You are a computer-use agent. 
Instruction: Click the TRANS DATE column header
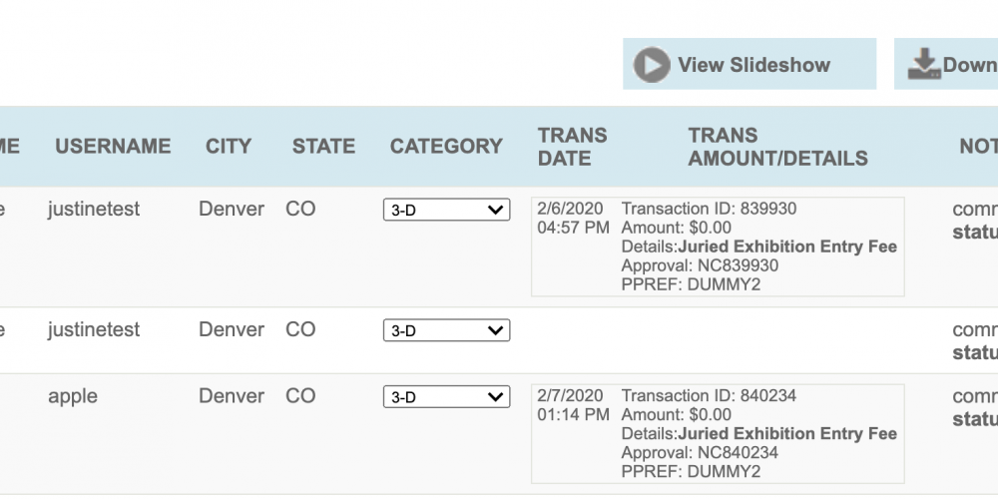[572, 147]
